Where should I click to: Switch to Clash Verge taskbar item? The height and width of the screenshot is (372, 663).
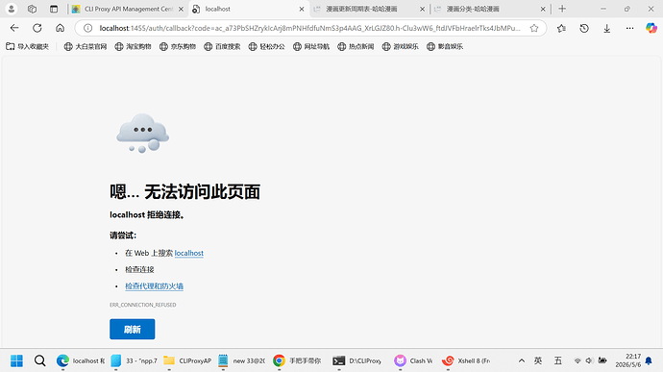(x=412, y=360)
